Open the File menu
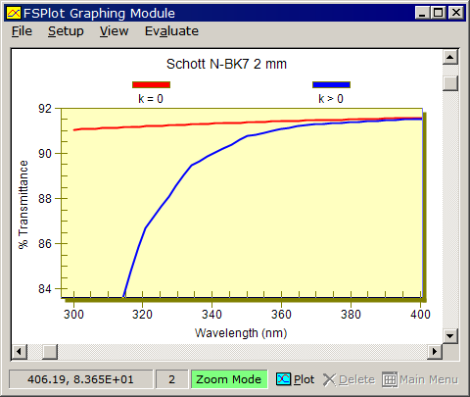 (x=22, y=31)
